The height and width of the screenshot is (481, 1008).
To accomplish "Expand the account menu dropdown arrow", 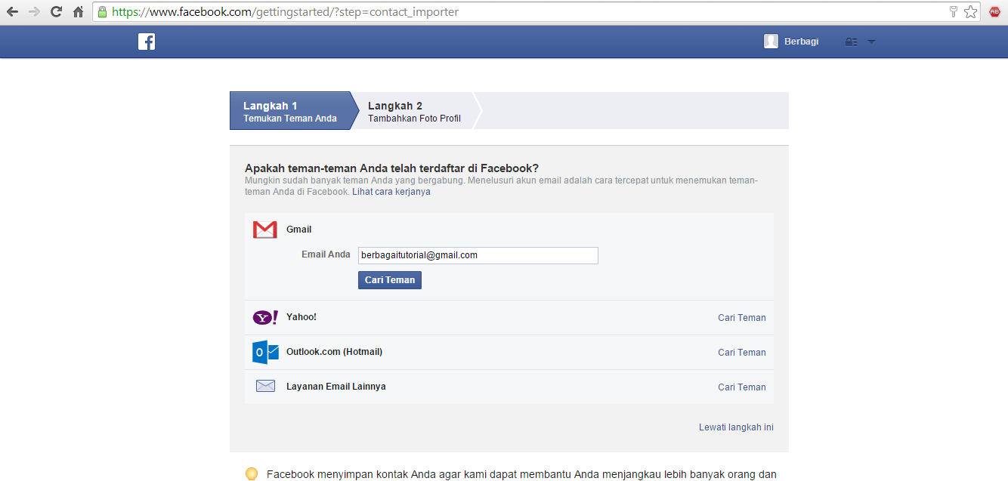I will pos(871,42).
